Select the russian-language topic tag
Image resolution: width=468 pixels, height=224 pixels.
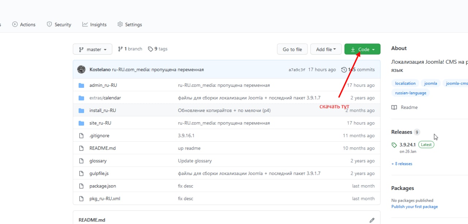[x=411, y=93]
